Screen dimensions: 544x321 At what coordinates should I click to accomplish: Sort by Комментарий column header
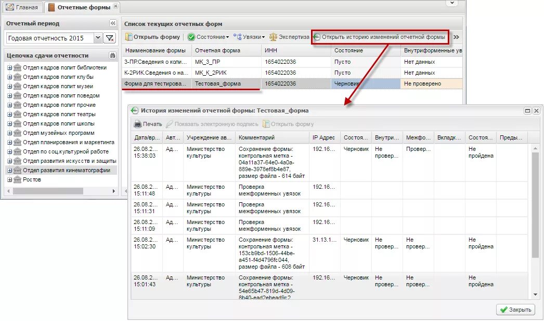point(273,137)
